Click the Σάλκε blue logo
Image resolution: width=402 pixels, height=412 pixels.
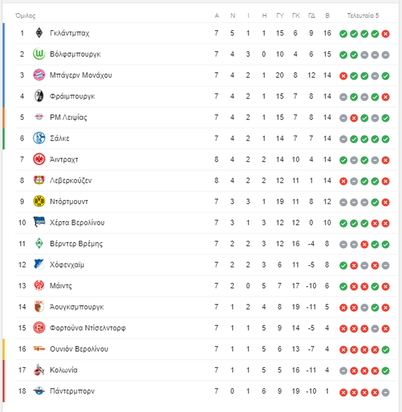pos(39,138)
